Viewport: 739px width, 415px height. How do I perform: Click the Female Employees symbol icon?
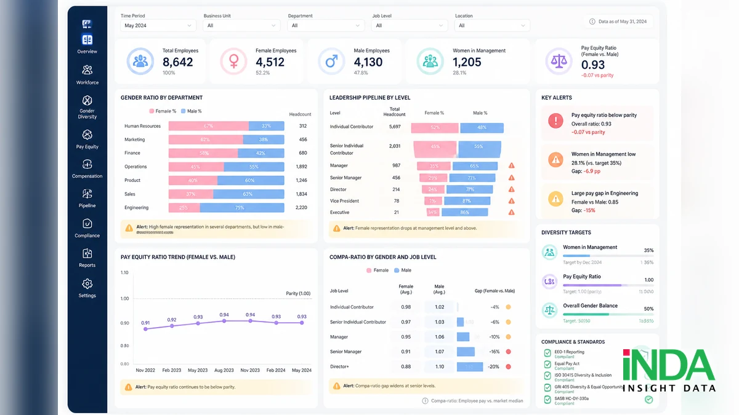tap(234, 61)
